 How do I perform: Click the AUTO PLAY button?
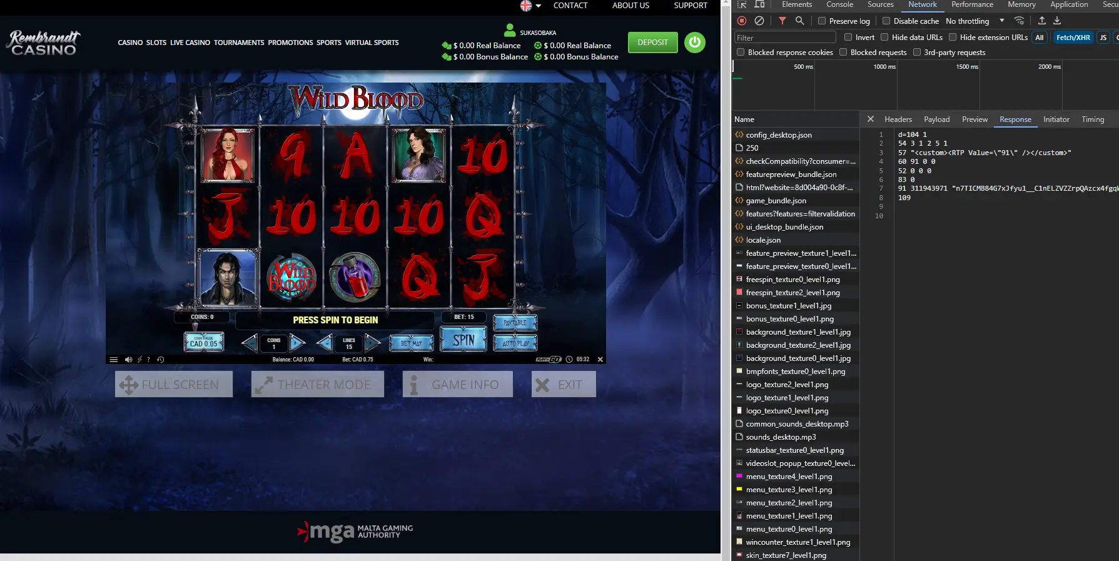(x=515, y=343)
